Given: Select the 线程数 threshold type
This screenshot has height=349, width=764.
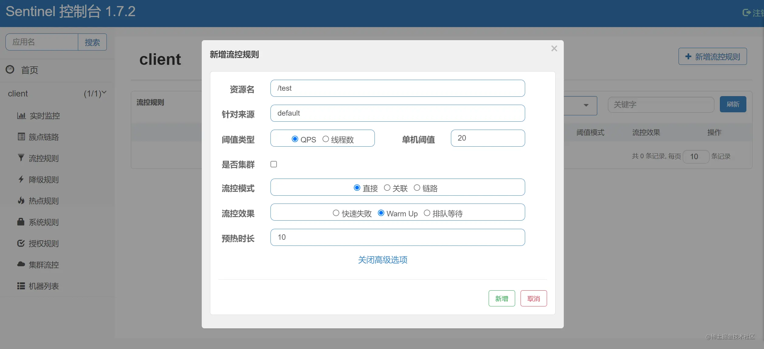Looking at the screenshot, I should [326, 139].
